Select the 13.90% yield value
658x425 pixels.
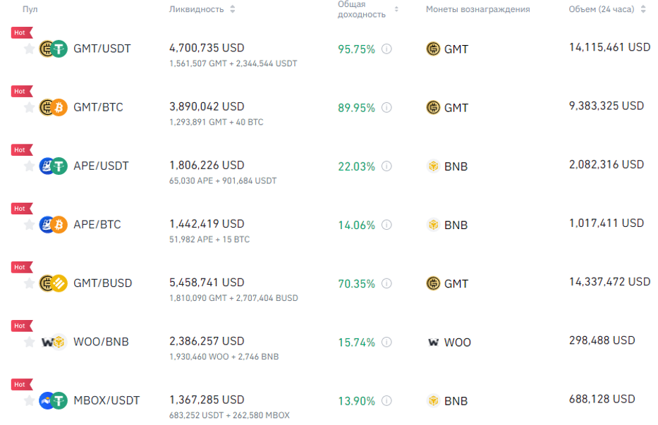pos(356,401)
